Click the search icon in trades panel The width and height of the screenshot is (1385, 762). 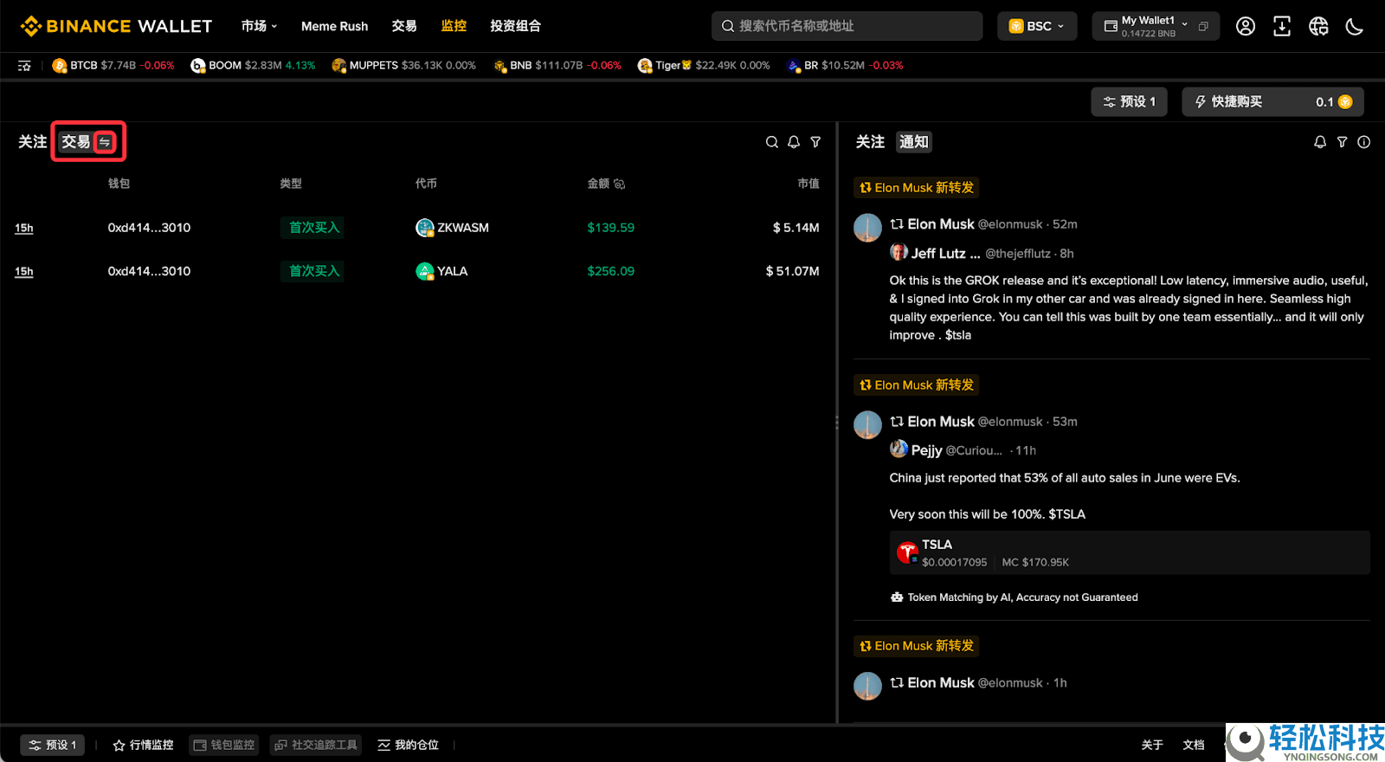(772, 142)
